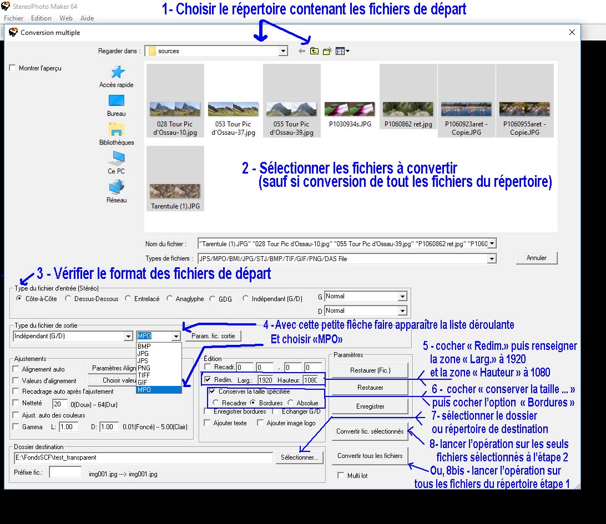The width and height of the screenshot is (606, 524).
Task: Open the Regarder dans dropdown
Action: pyautogui.click(x=283, y=50)
